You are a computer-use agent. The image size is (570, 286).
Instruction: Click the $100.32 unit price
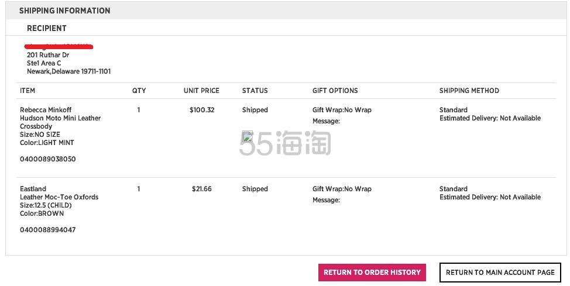[202, 110]
